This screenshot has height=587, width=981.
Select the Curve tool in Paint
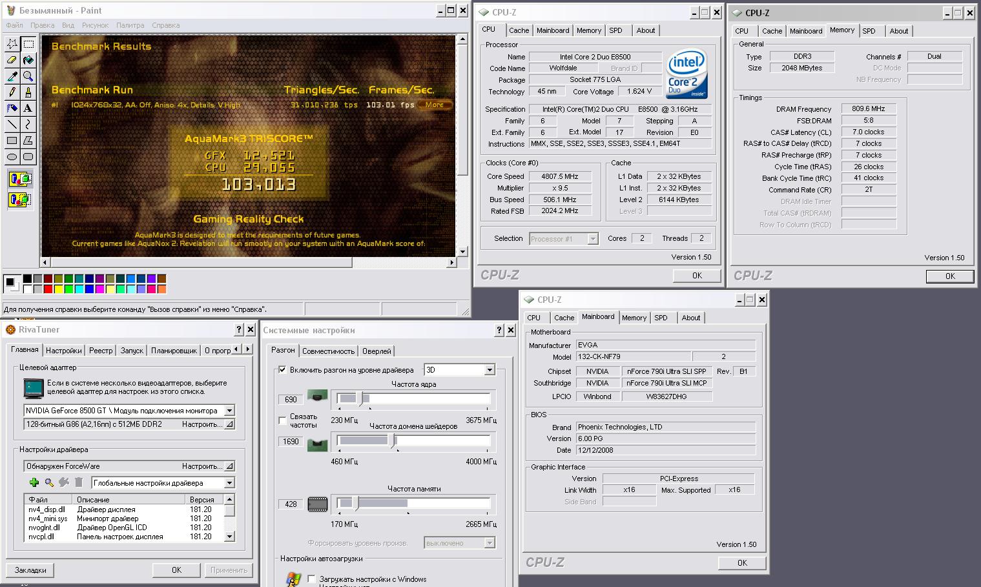click(28, 124)
